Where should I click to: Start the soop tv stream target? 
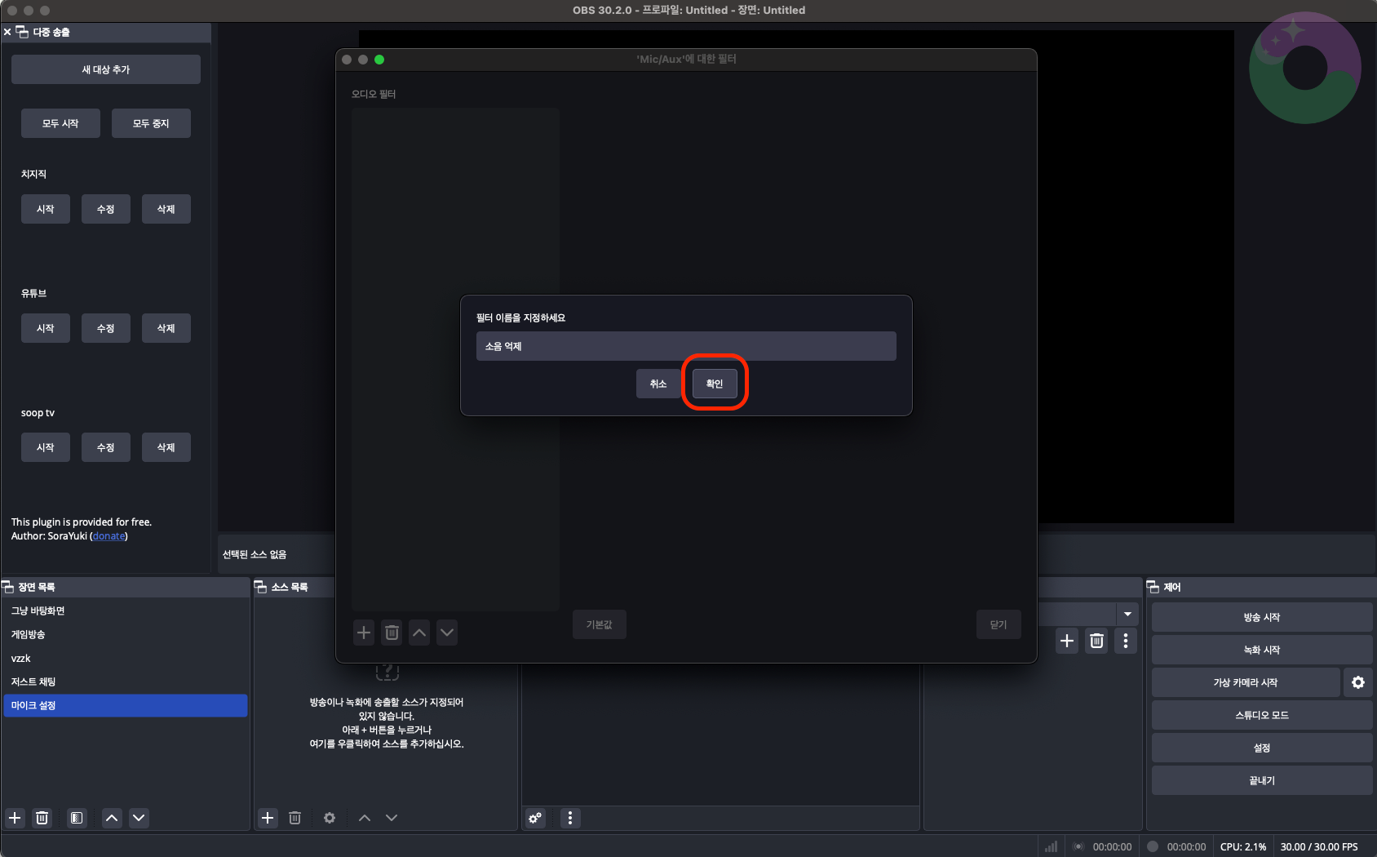coord(46,447)
